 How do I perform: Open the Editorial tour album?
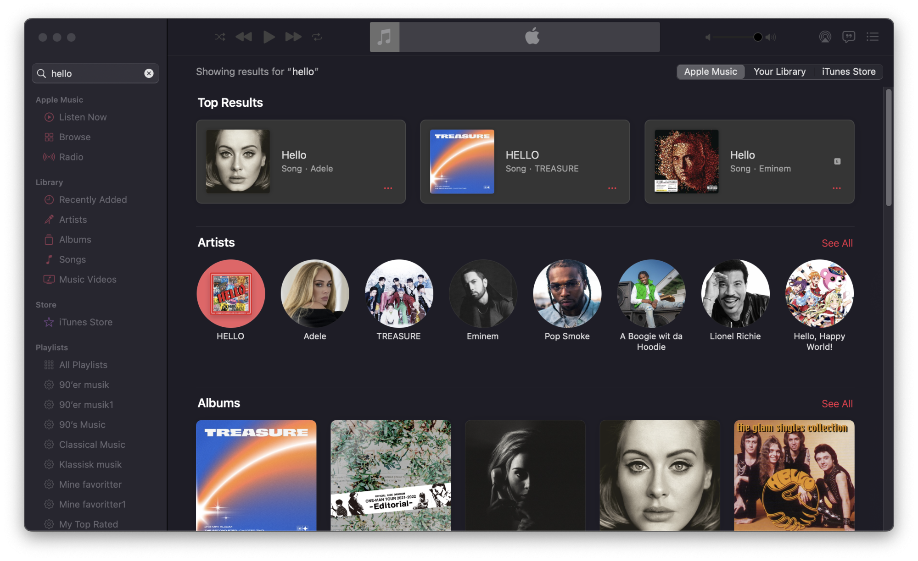(x=391, y=475)
